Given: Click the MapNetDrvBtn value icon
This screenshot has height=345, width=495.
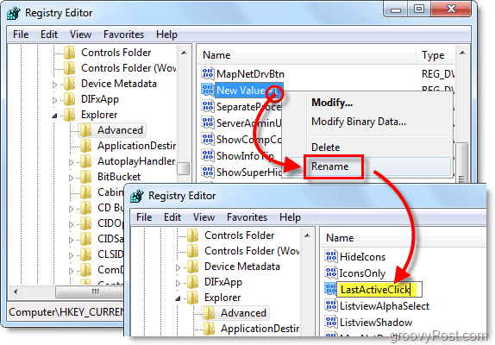Looking at the screenshot, I should [x=208, y=73].
